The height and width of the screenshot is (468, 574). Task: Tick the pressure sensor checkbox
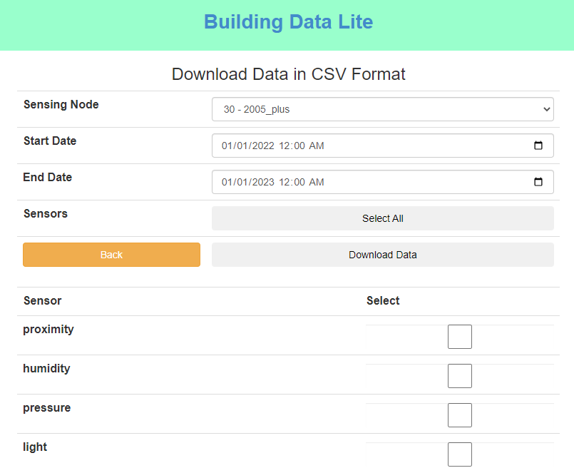[x=460, y=415]
